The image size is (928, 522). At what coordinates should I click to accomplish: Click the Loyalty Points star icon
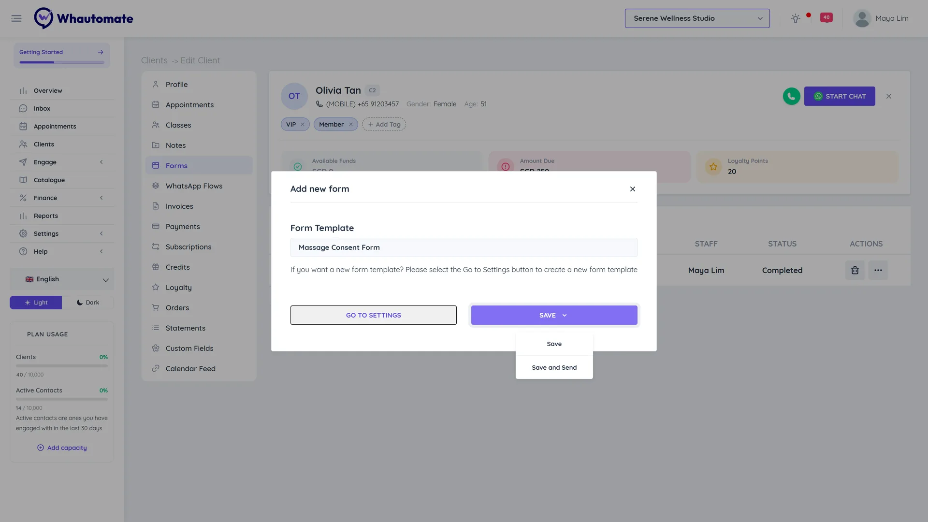[x=713, y=167]
